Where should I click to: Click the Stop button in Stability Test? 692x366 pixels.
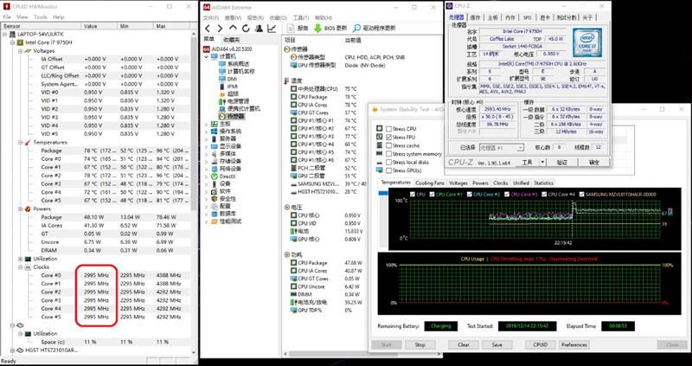click(420, 345)
